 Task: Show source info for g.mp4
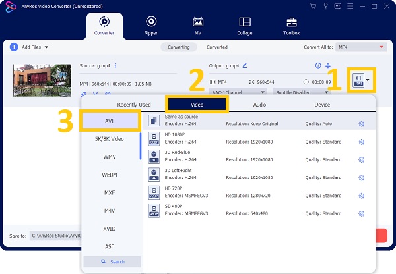point(115,66)
